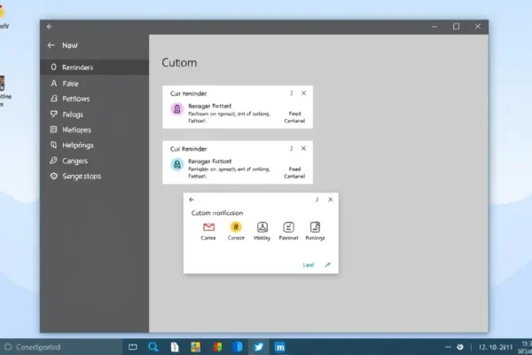Click the taskbar date 12. 10. 2111

496,347
